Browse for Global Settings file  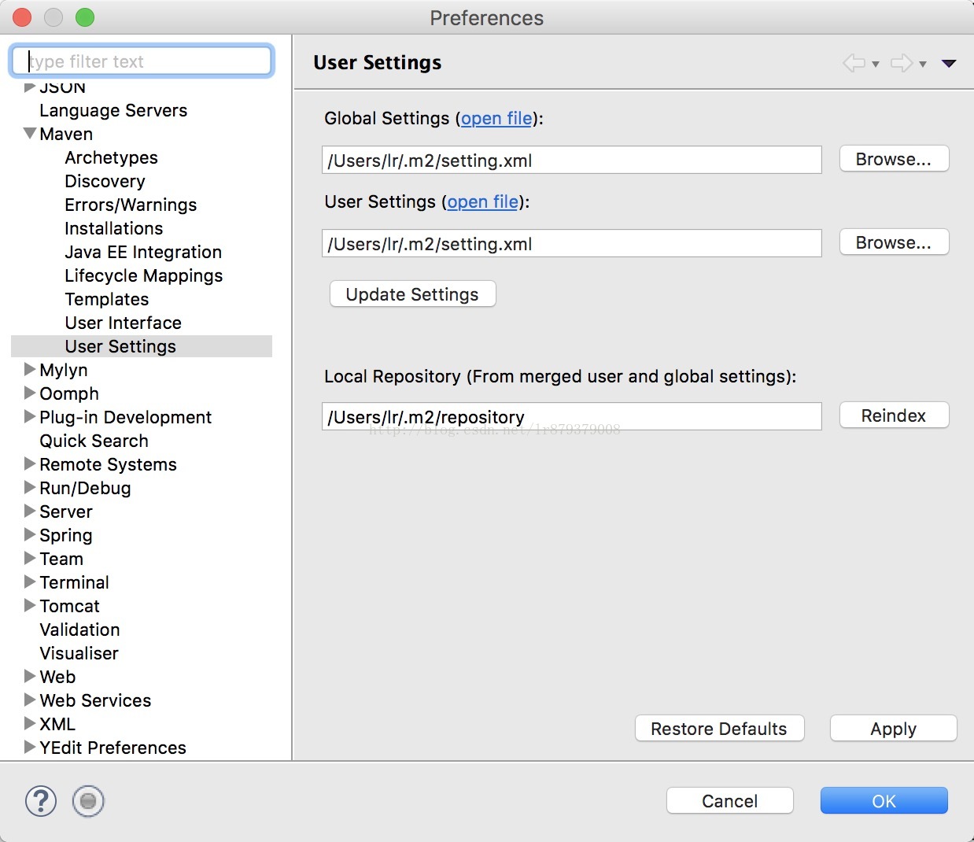[x=894, y=159]
